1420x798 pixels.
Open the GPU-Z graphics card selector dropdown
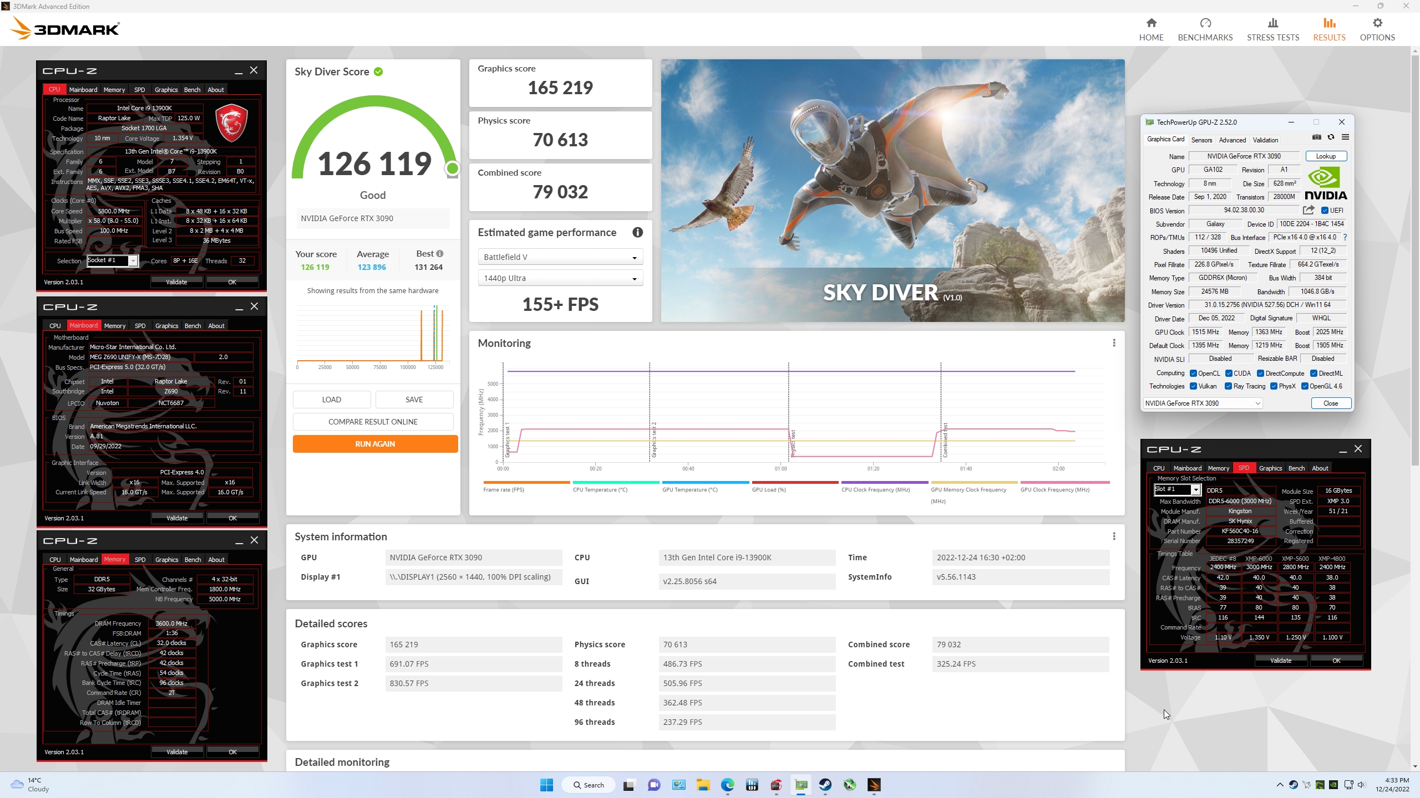1203,403
